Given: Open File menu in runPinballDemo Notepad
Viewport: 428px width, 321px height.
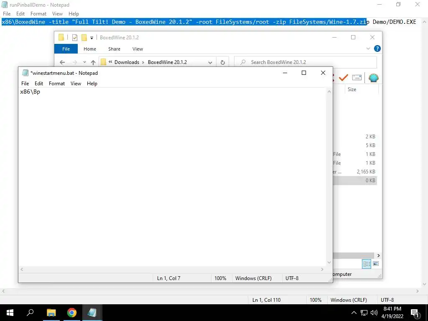Looking at the screenshot, I should coord(7,14).
